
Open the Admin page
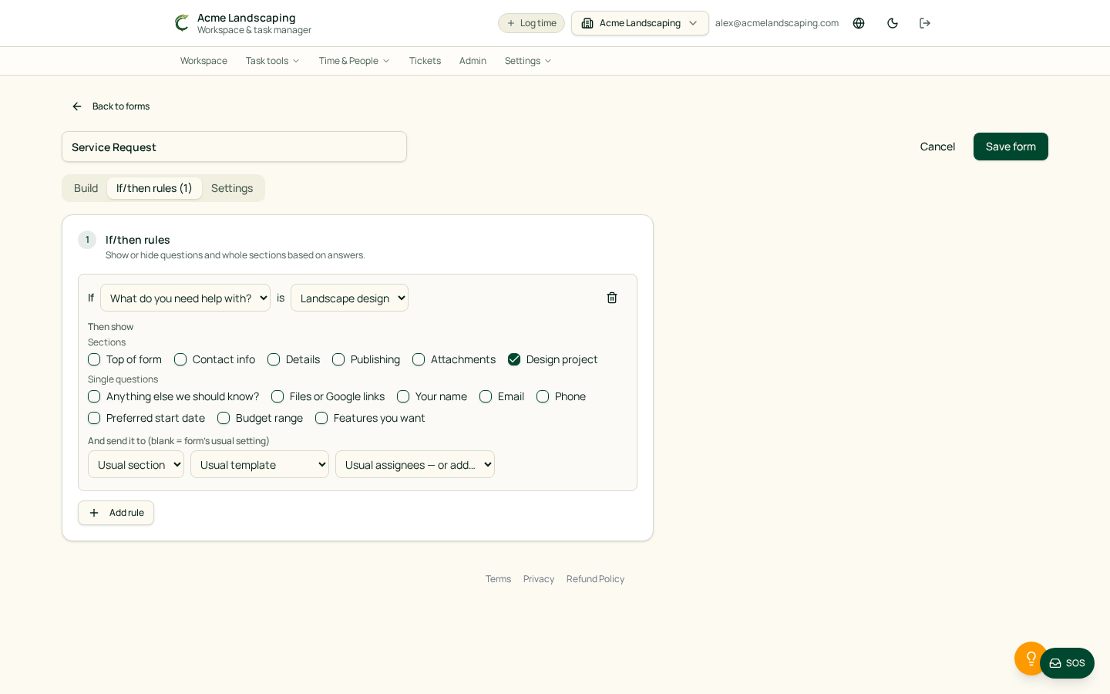473,61
